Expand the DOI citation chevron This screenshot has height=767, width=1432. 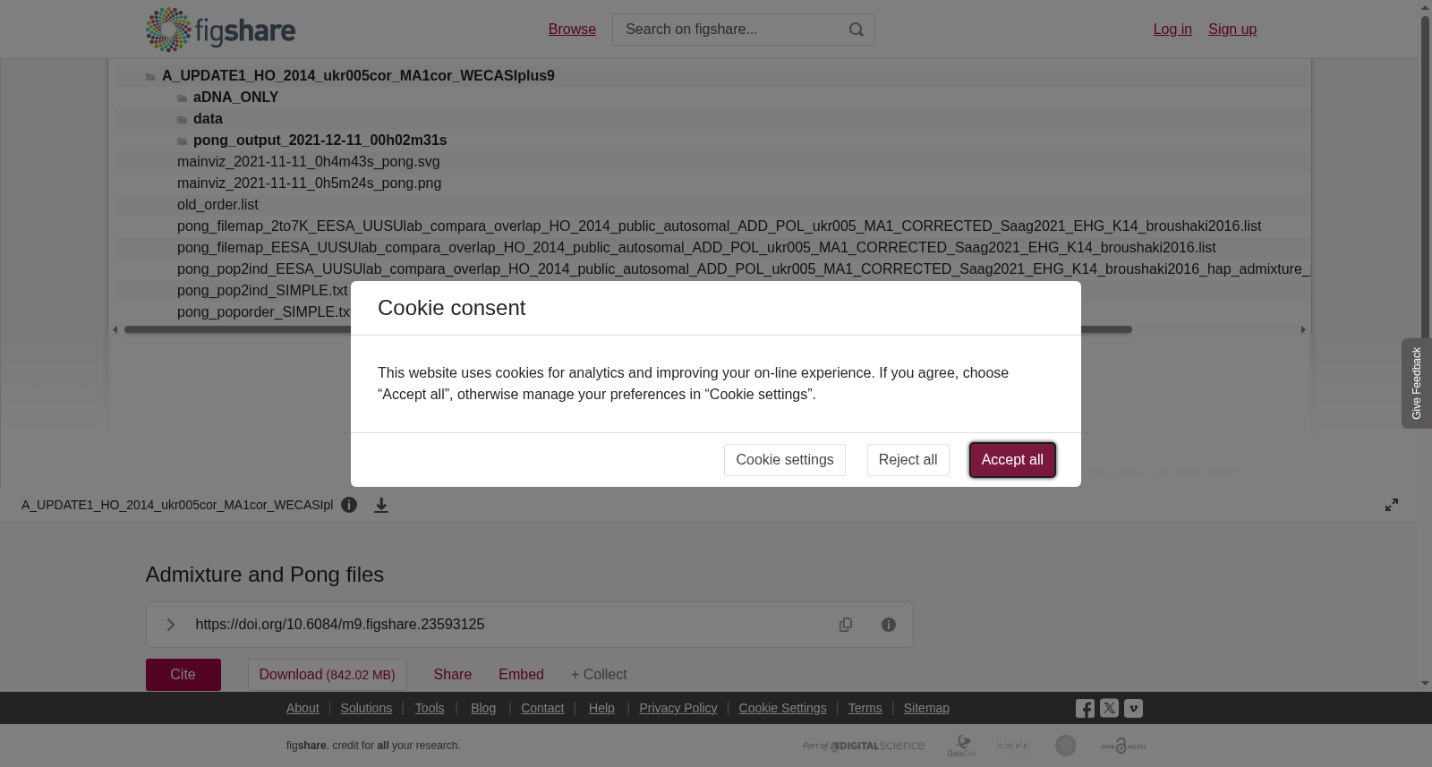tap(170, 625)
